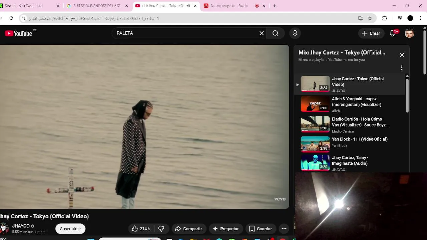Switch to the Nuevo proyecto - Studio tab

click(229, 6)
